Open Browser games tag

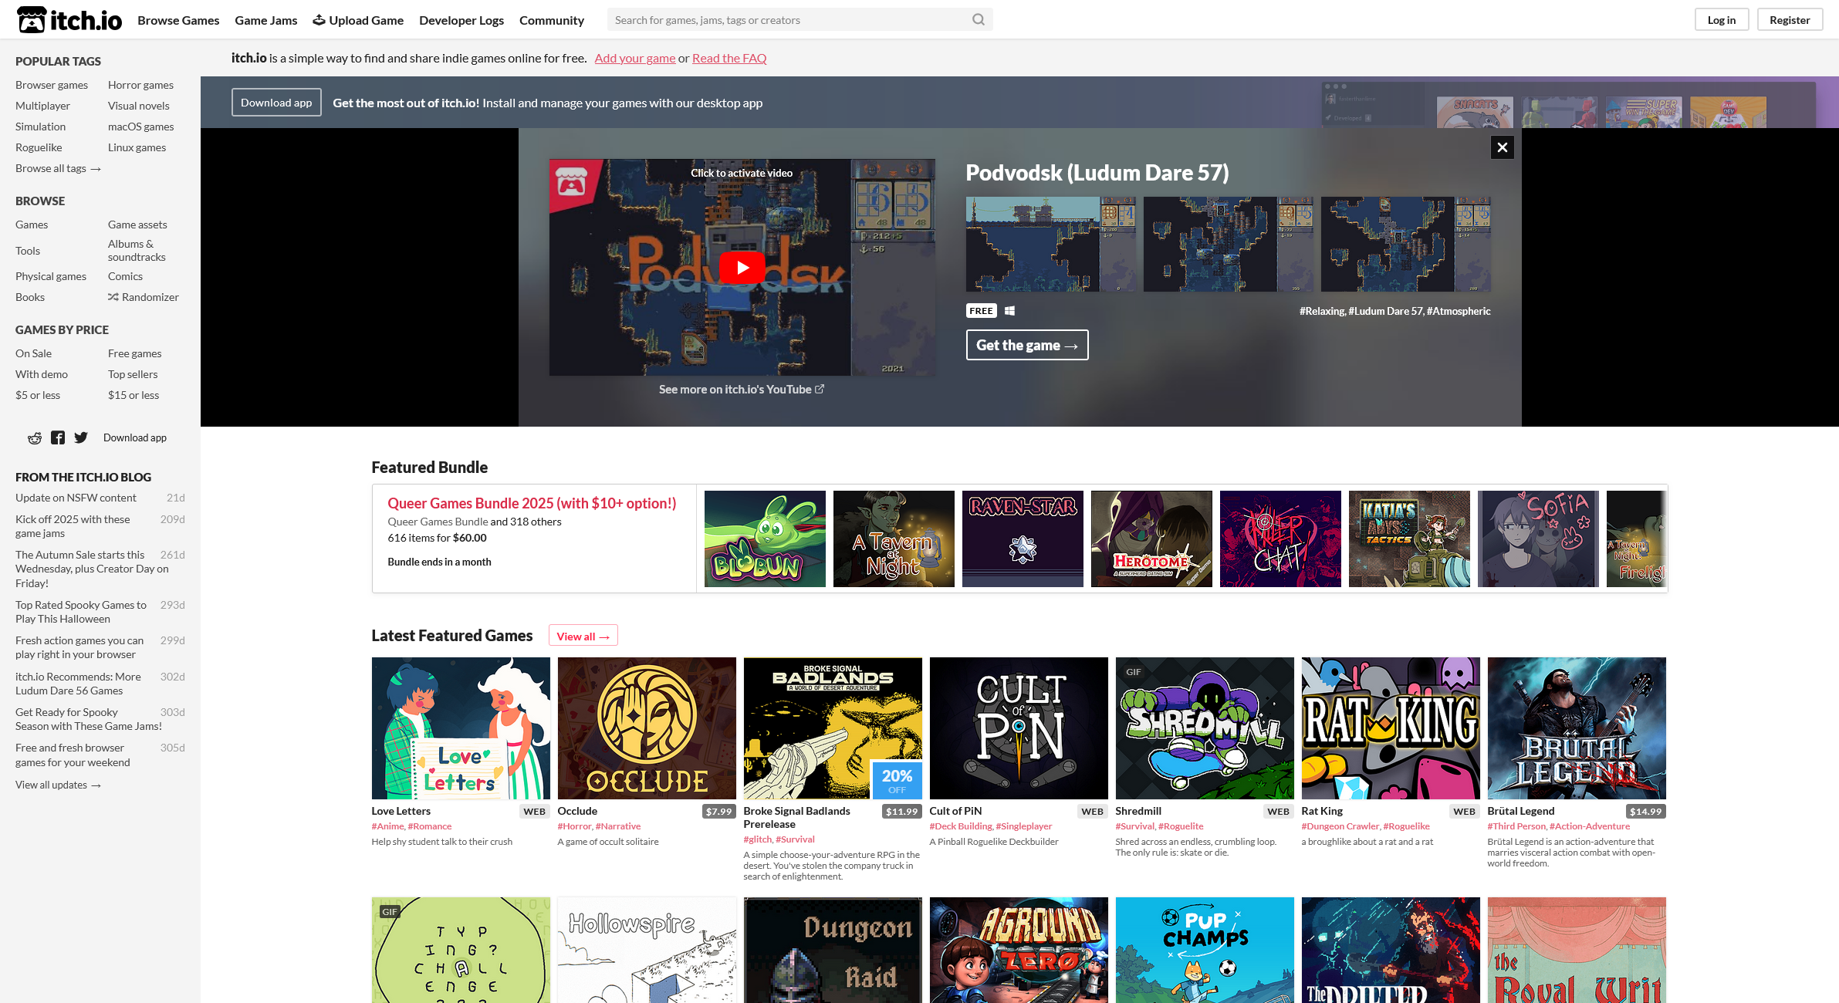coord(52,85)
